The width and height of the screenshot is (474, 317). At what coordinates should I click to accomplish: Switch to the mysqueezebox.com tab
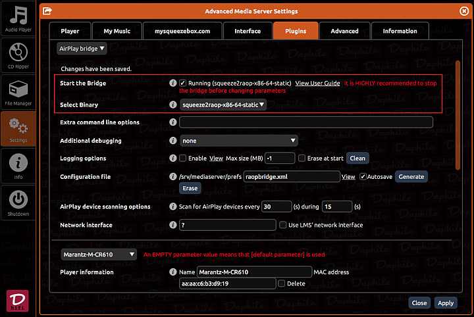182,31
